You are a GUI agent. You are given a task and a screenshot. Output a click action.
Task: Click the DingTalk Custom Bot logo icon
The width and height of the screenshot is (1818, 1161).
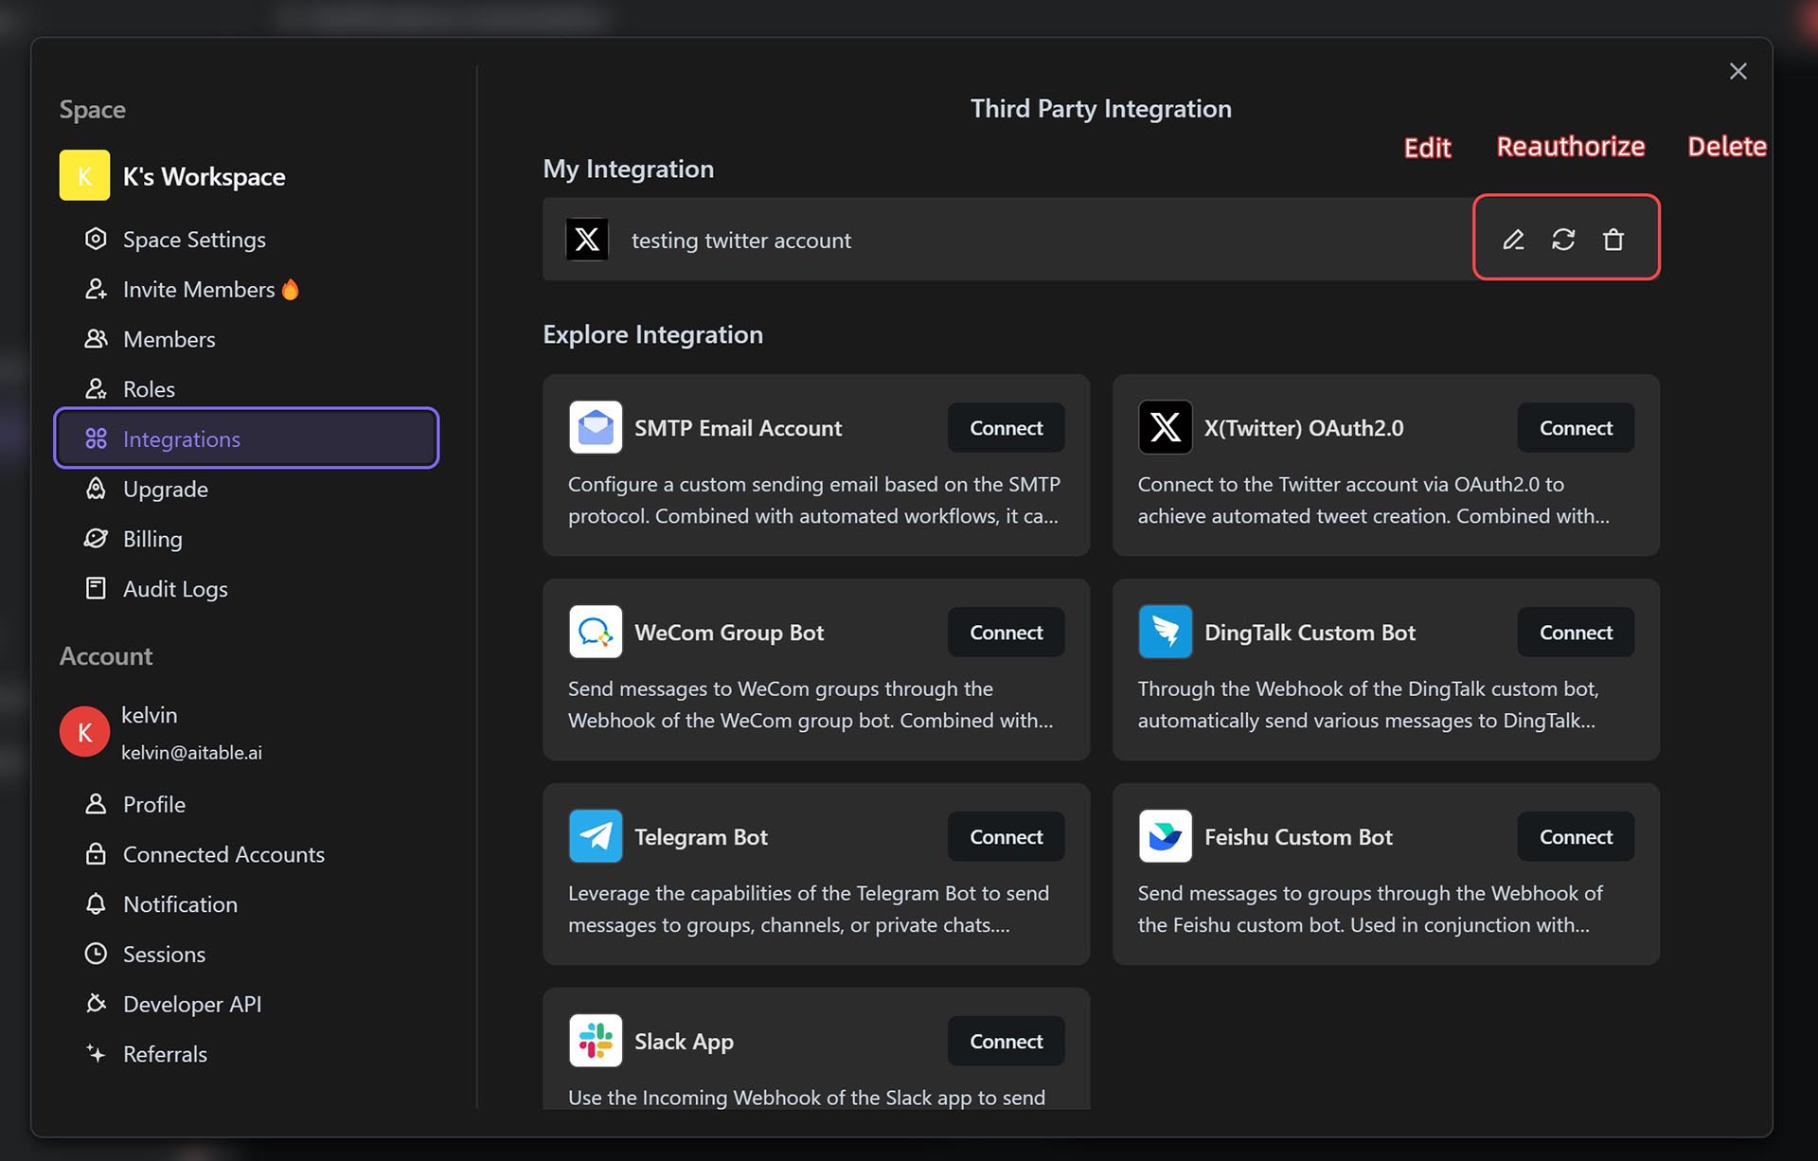point(1164,631)
